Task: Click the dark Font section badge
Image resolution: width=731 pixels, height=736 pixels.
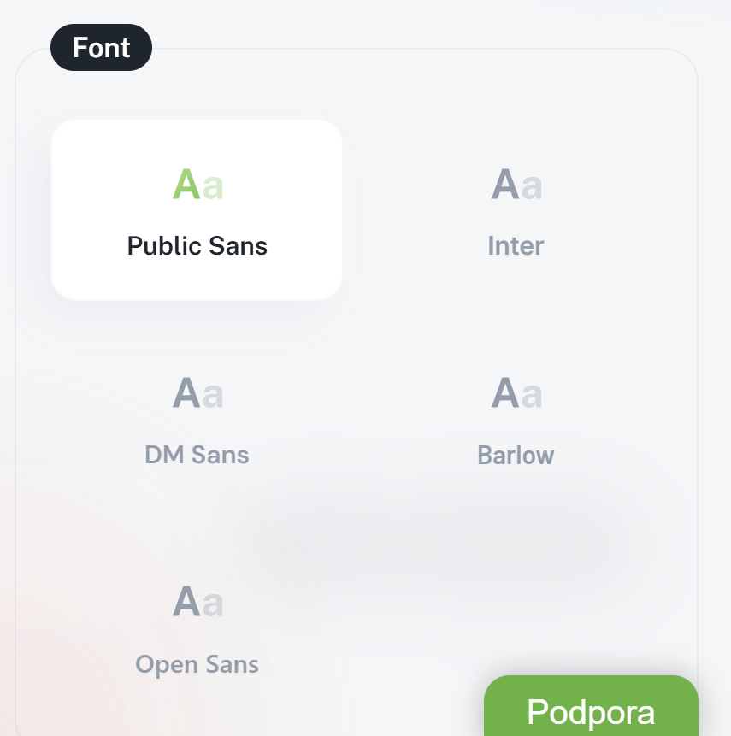Action: point(102,48)
